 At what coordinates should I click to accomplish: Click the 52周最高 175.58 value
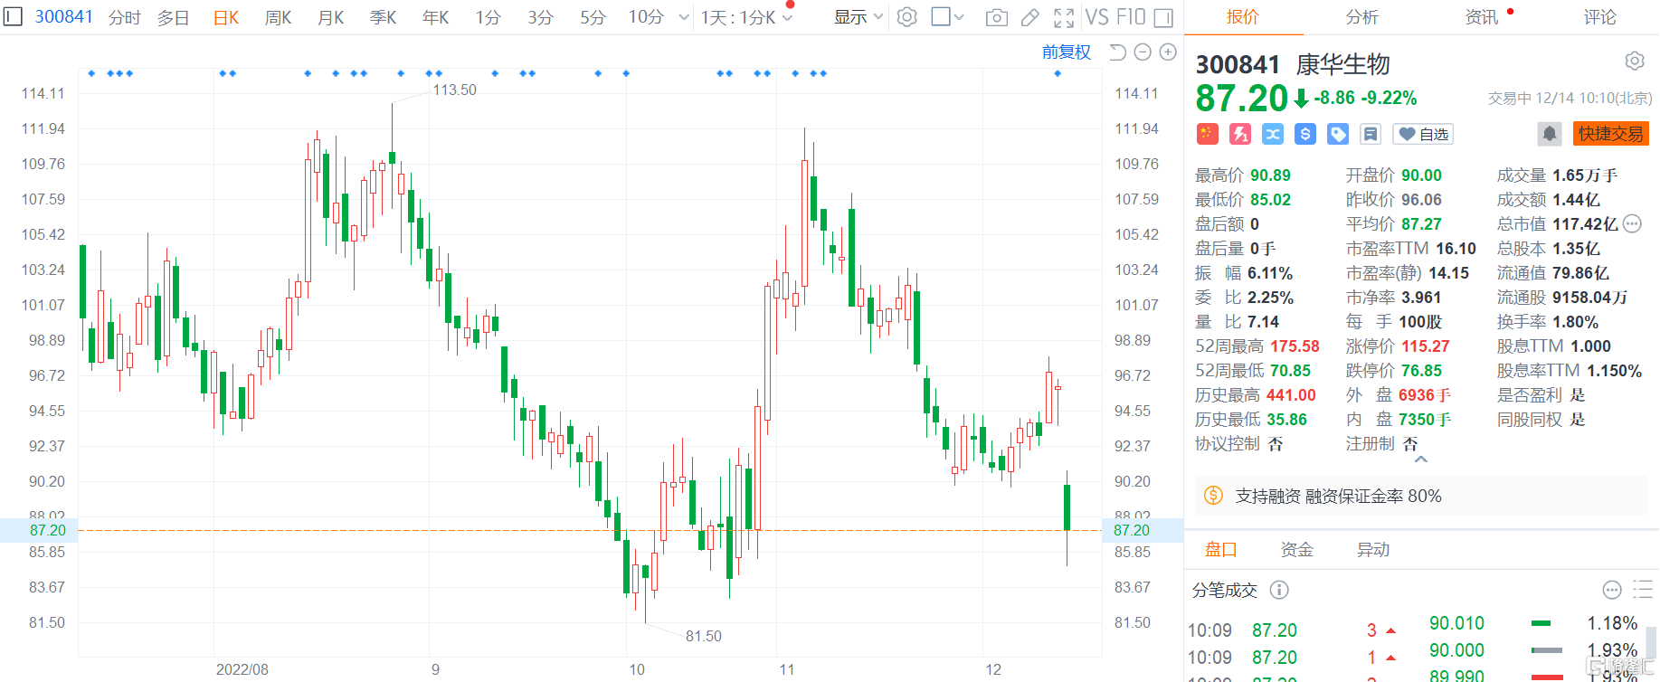click(1294, 346)
